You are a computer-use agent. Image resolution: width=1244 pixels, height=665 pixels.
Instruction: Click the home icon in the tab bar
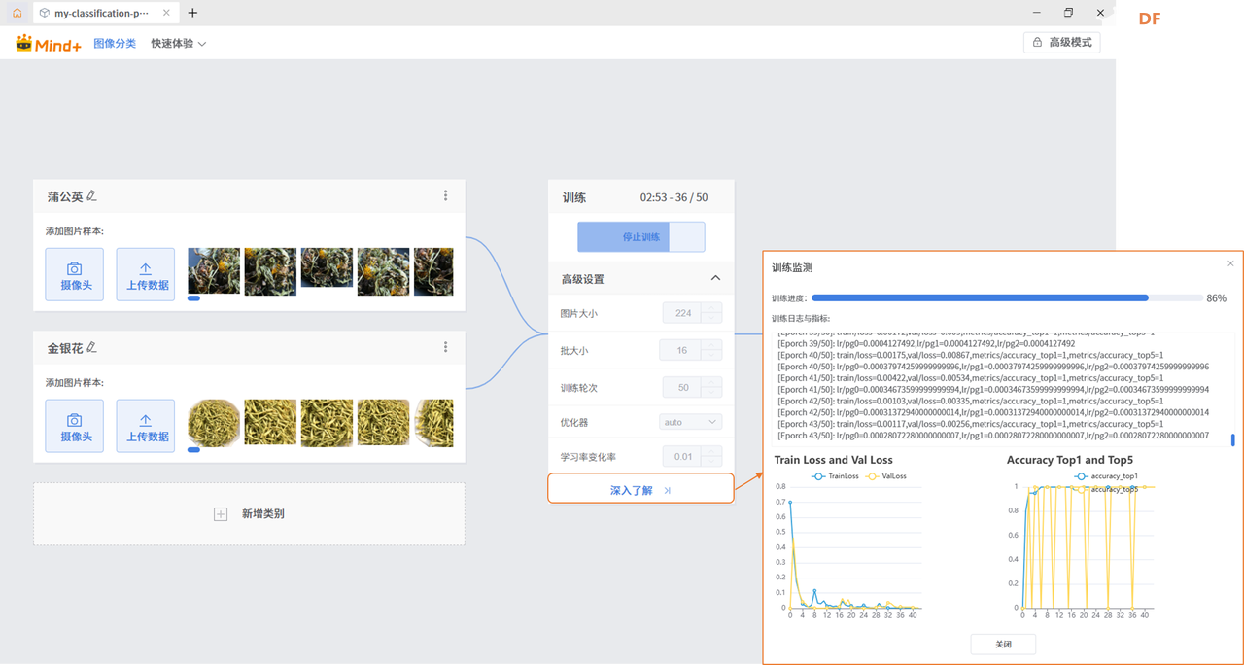pos(17,13)
